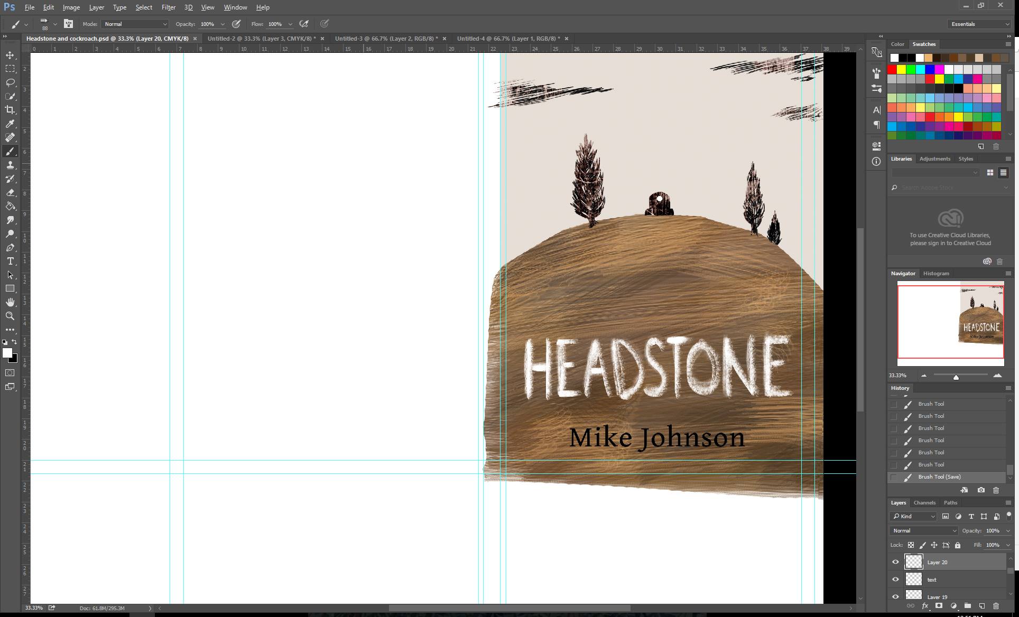Open the Essentials workspace dropdown
This screenshot has height=617, width=1019.
click(979, 24)
